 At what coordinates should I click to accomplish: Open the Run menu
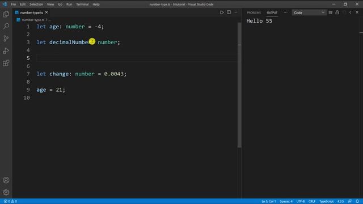tap(69, 4)
